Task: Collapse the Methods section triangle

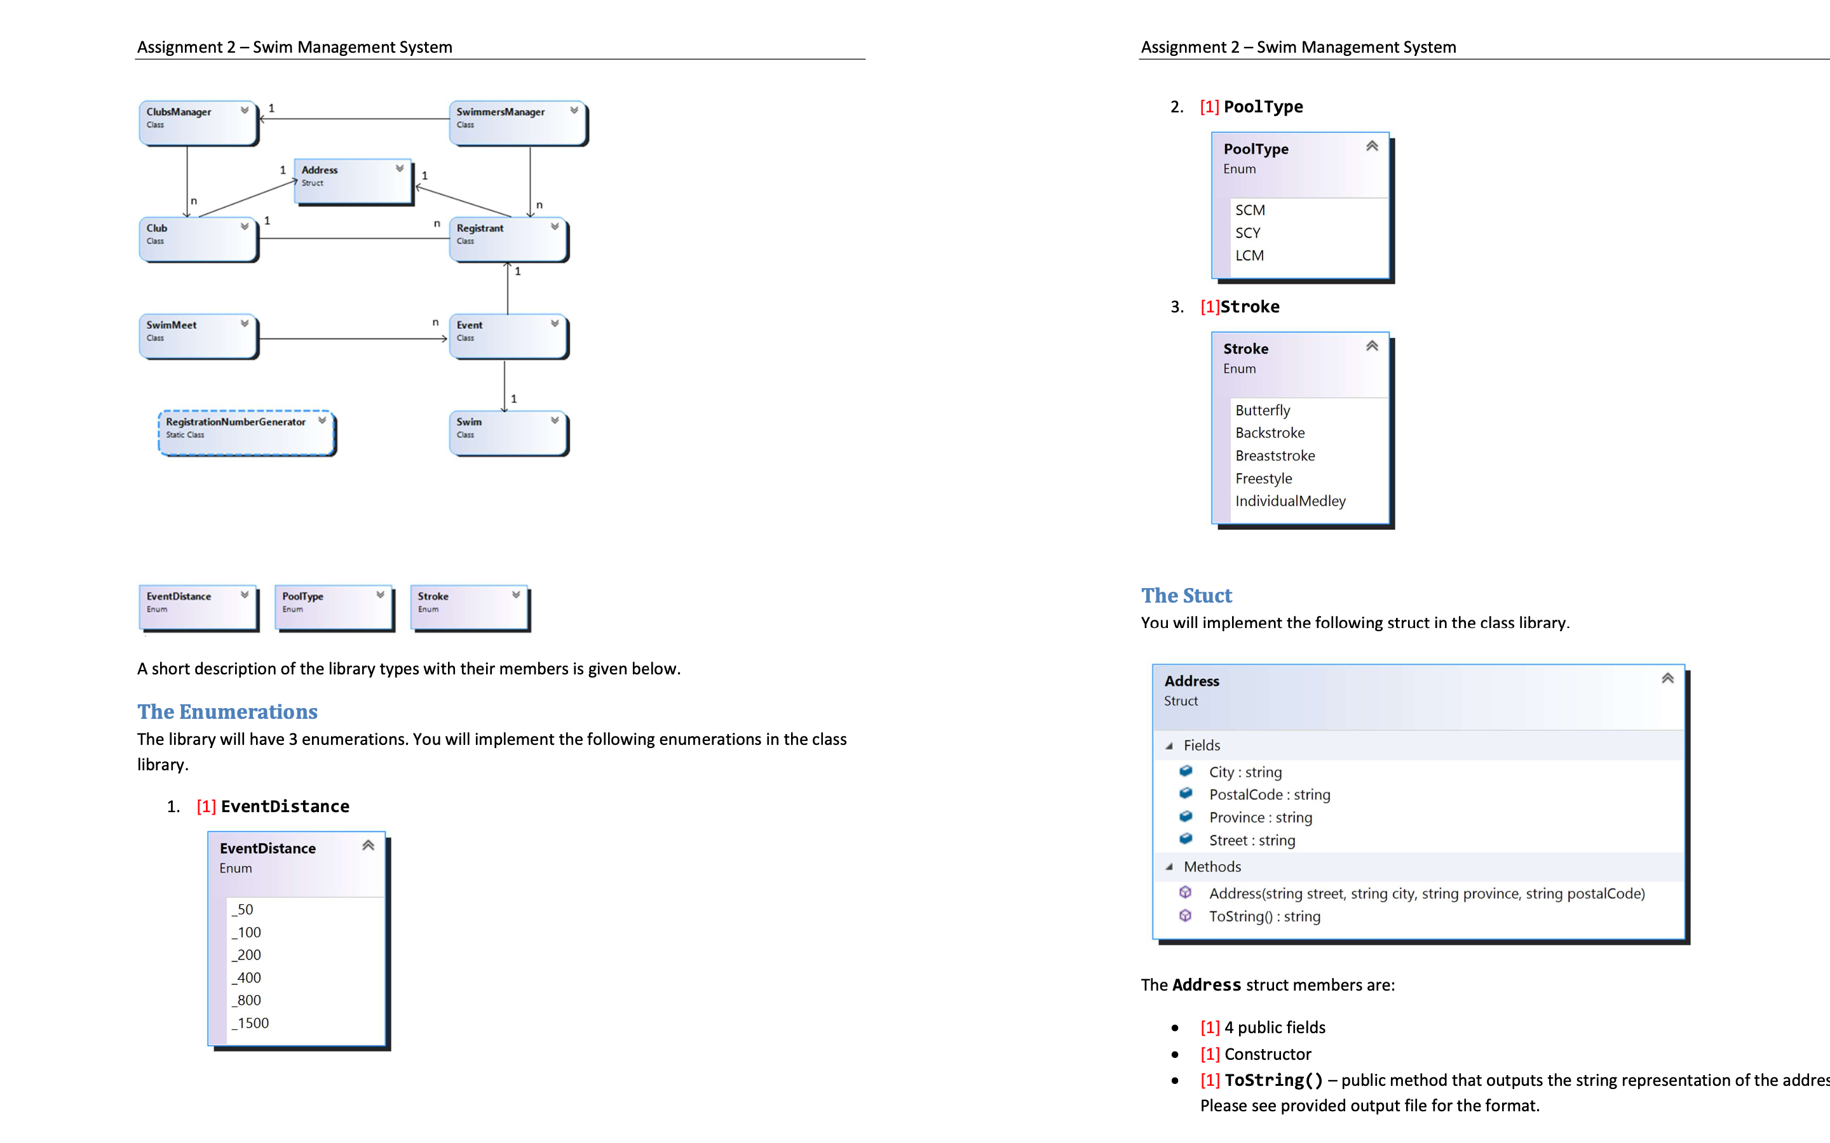Action: (x=1169, y=866)
